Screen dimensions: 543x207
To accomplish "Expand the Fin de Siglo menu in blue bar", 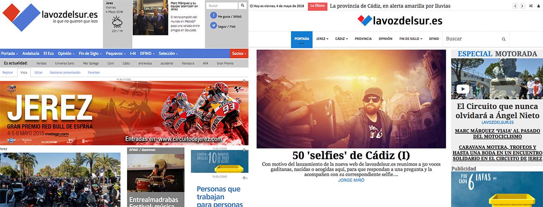I will point(90,53).
